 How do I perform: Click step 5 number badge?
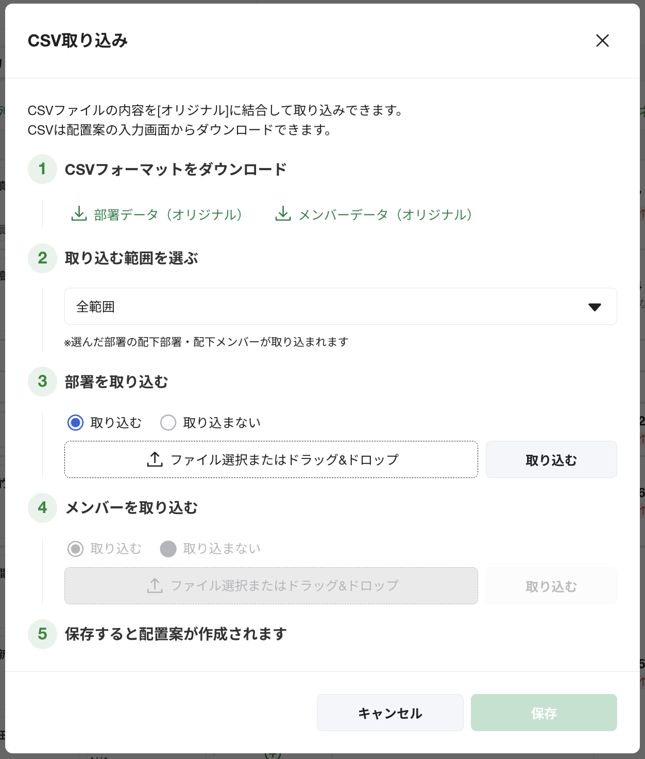tap(42, 634)
